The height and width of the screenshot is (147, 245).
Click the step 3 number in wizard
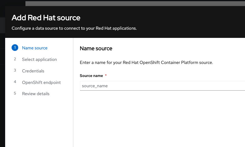(x=15, y=71)
